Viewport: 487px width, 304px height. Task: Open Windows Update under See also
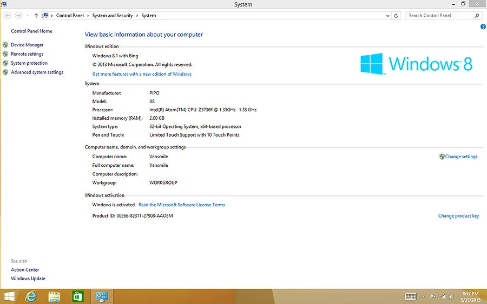click(28, 278)
